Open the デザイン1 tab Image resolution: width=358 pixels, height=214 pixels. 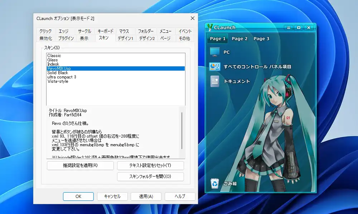click(x=125, y=39)
